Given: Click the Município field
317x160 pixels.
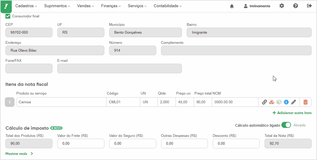Looking at the screenshot, I should coord(145,32).
